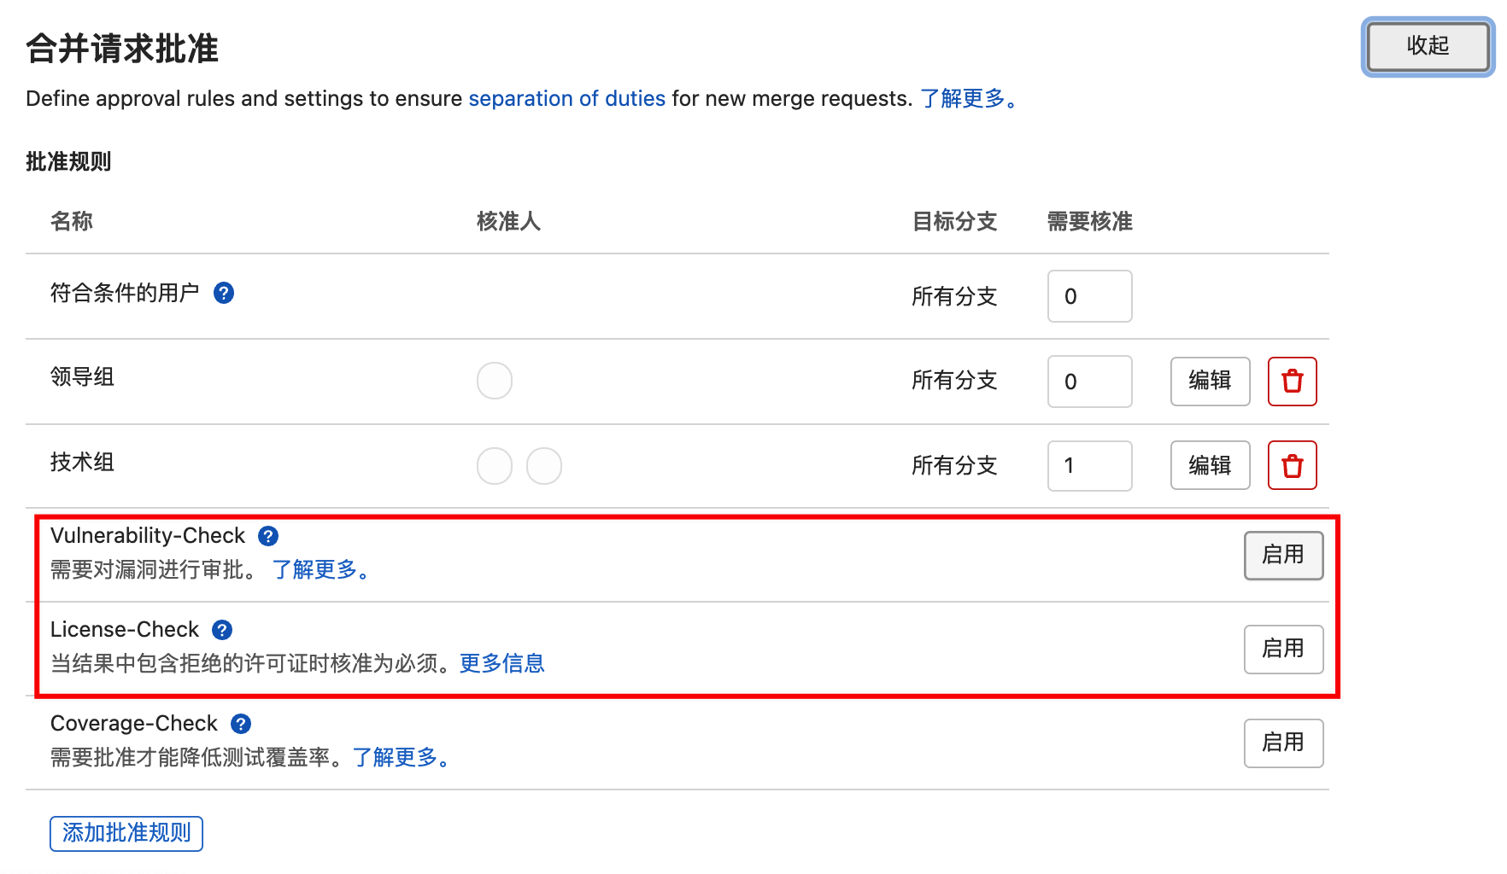Screen dimensions: 1507x874
Task: Click approvals required field for 技术组
Action: click(1089, 466)
